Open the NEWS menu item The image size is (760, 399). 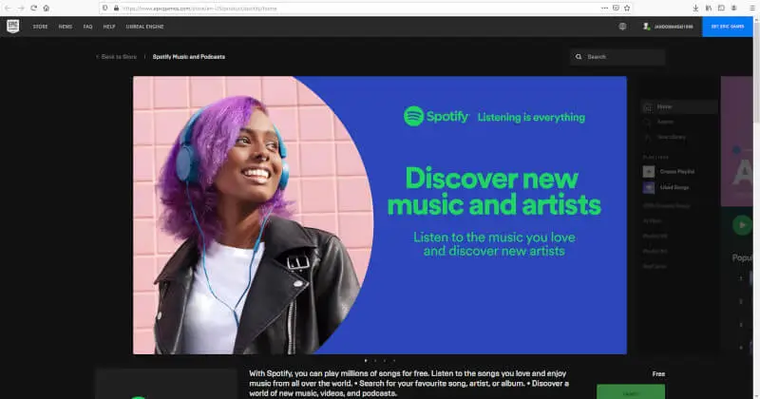click(66, 27)
